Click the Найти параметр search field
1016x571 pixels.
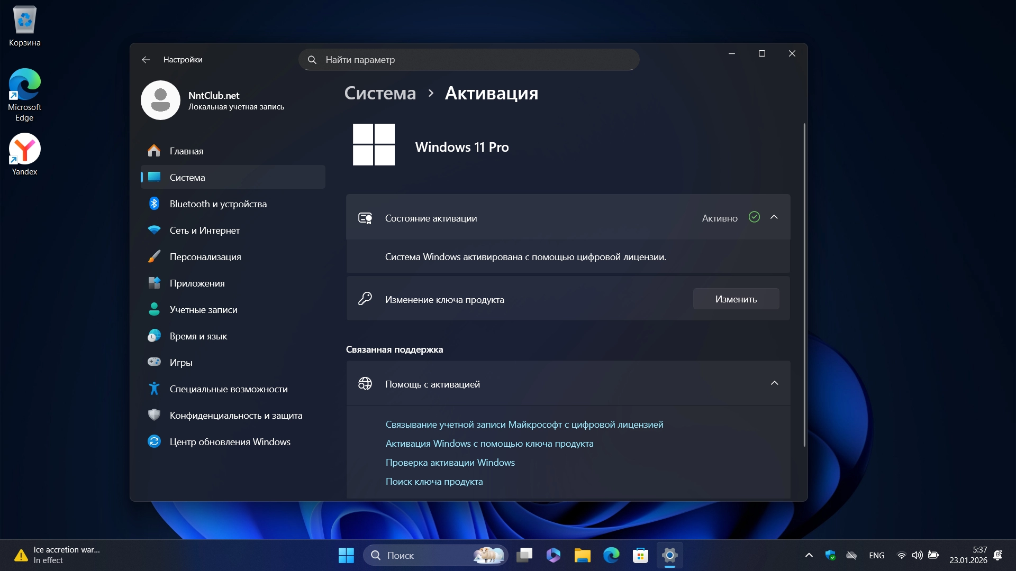point(468,60)
